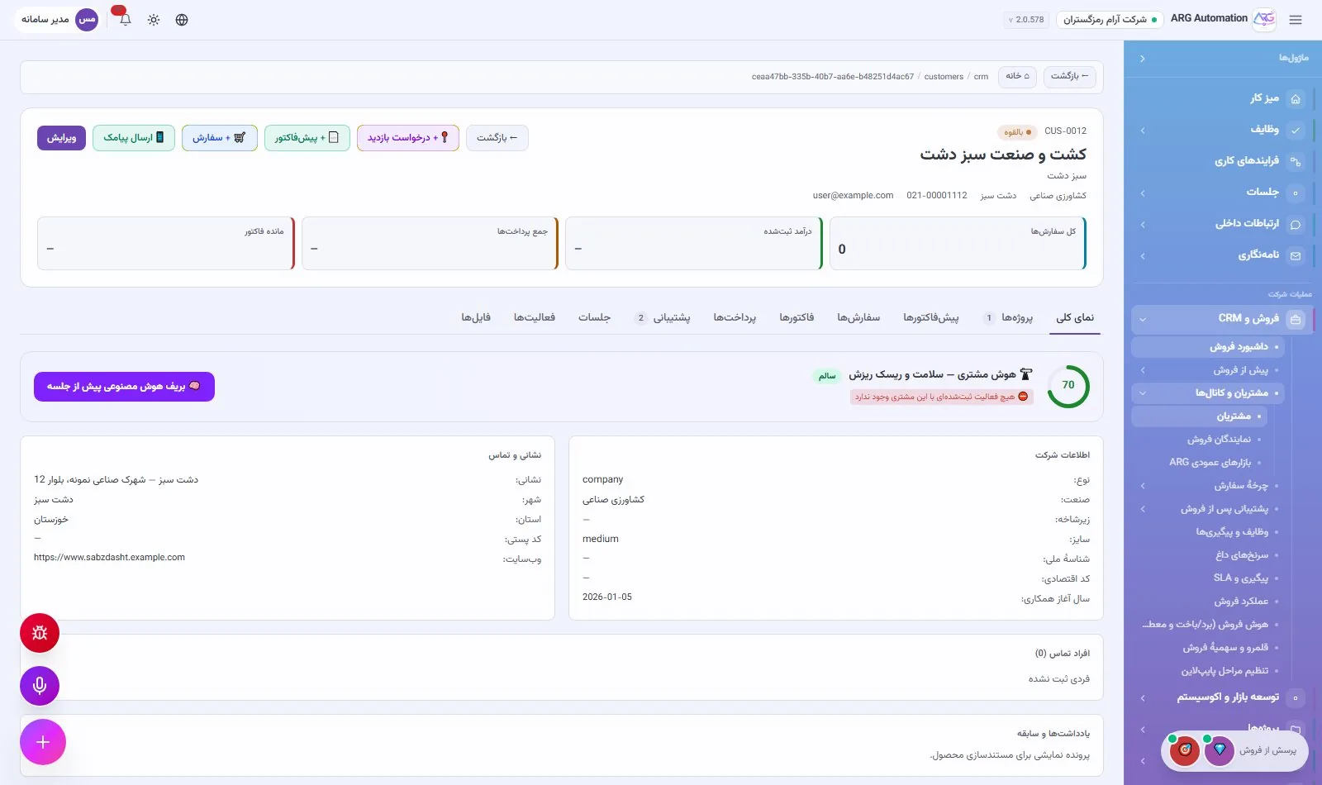
Task: Click the خانه breadcrumb button
Action: [x=1017, y=77]
